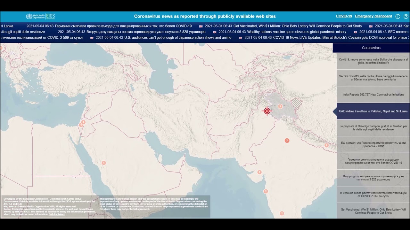Click flag icon before SEC headline

click(355, 32)
